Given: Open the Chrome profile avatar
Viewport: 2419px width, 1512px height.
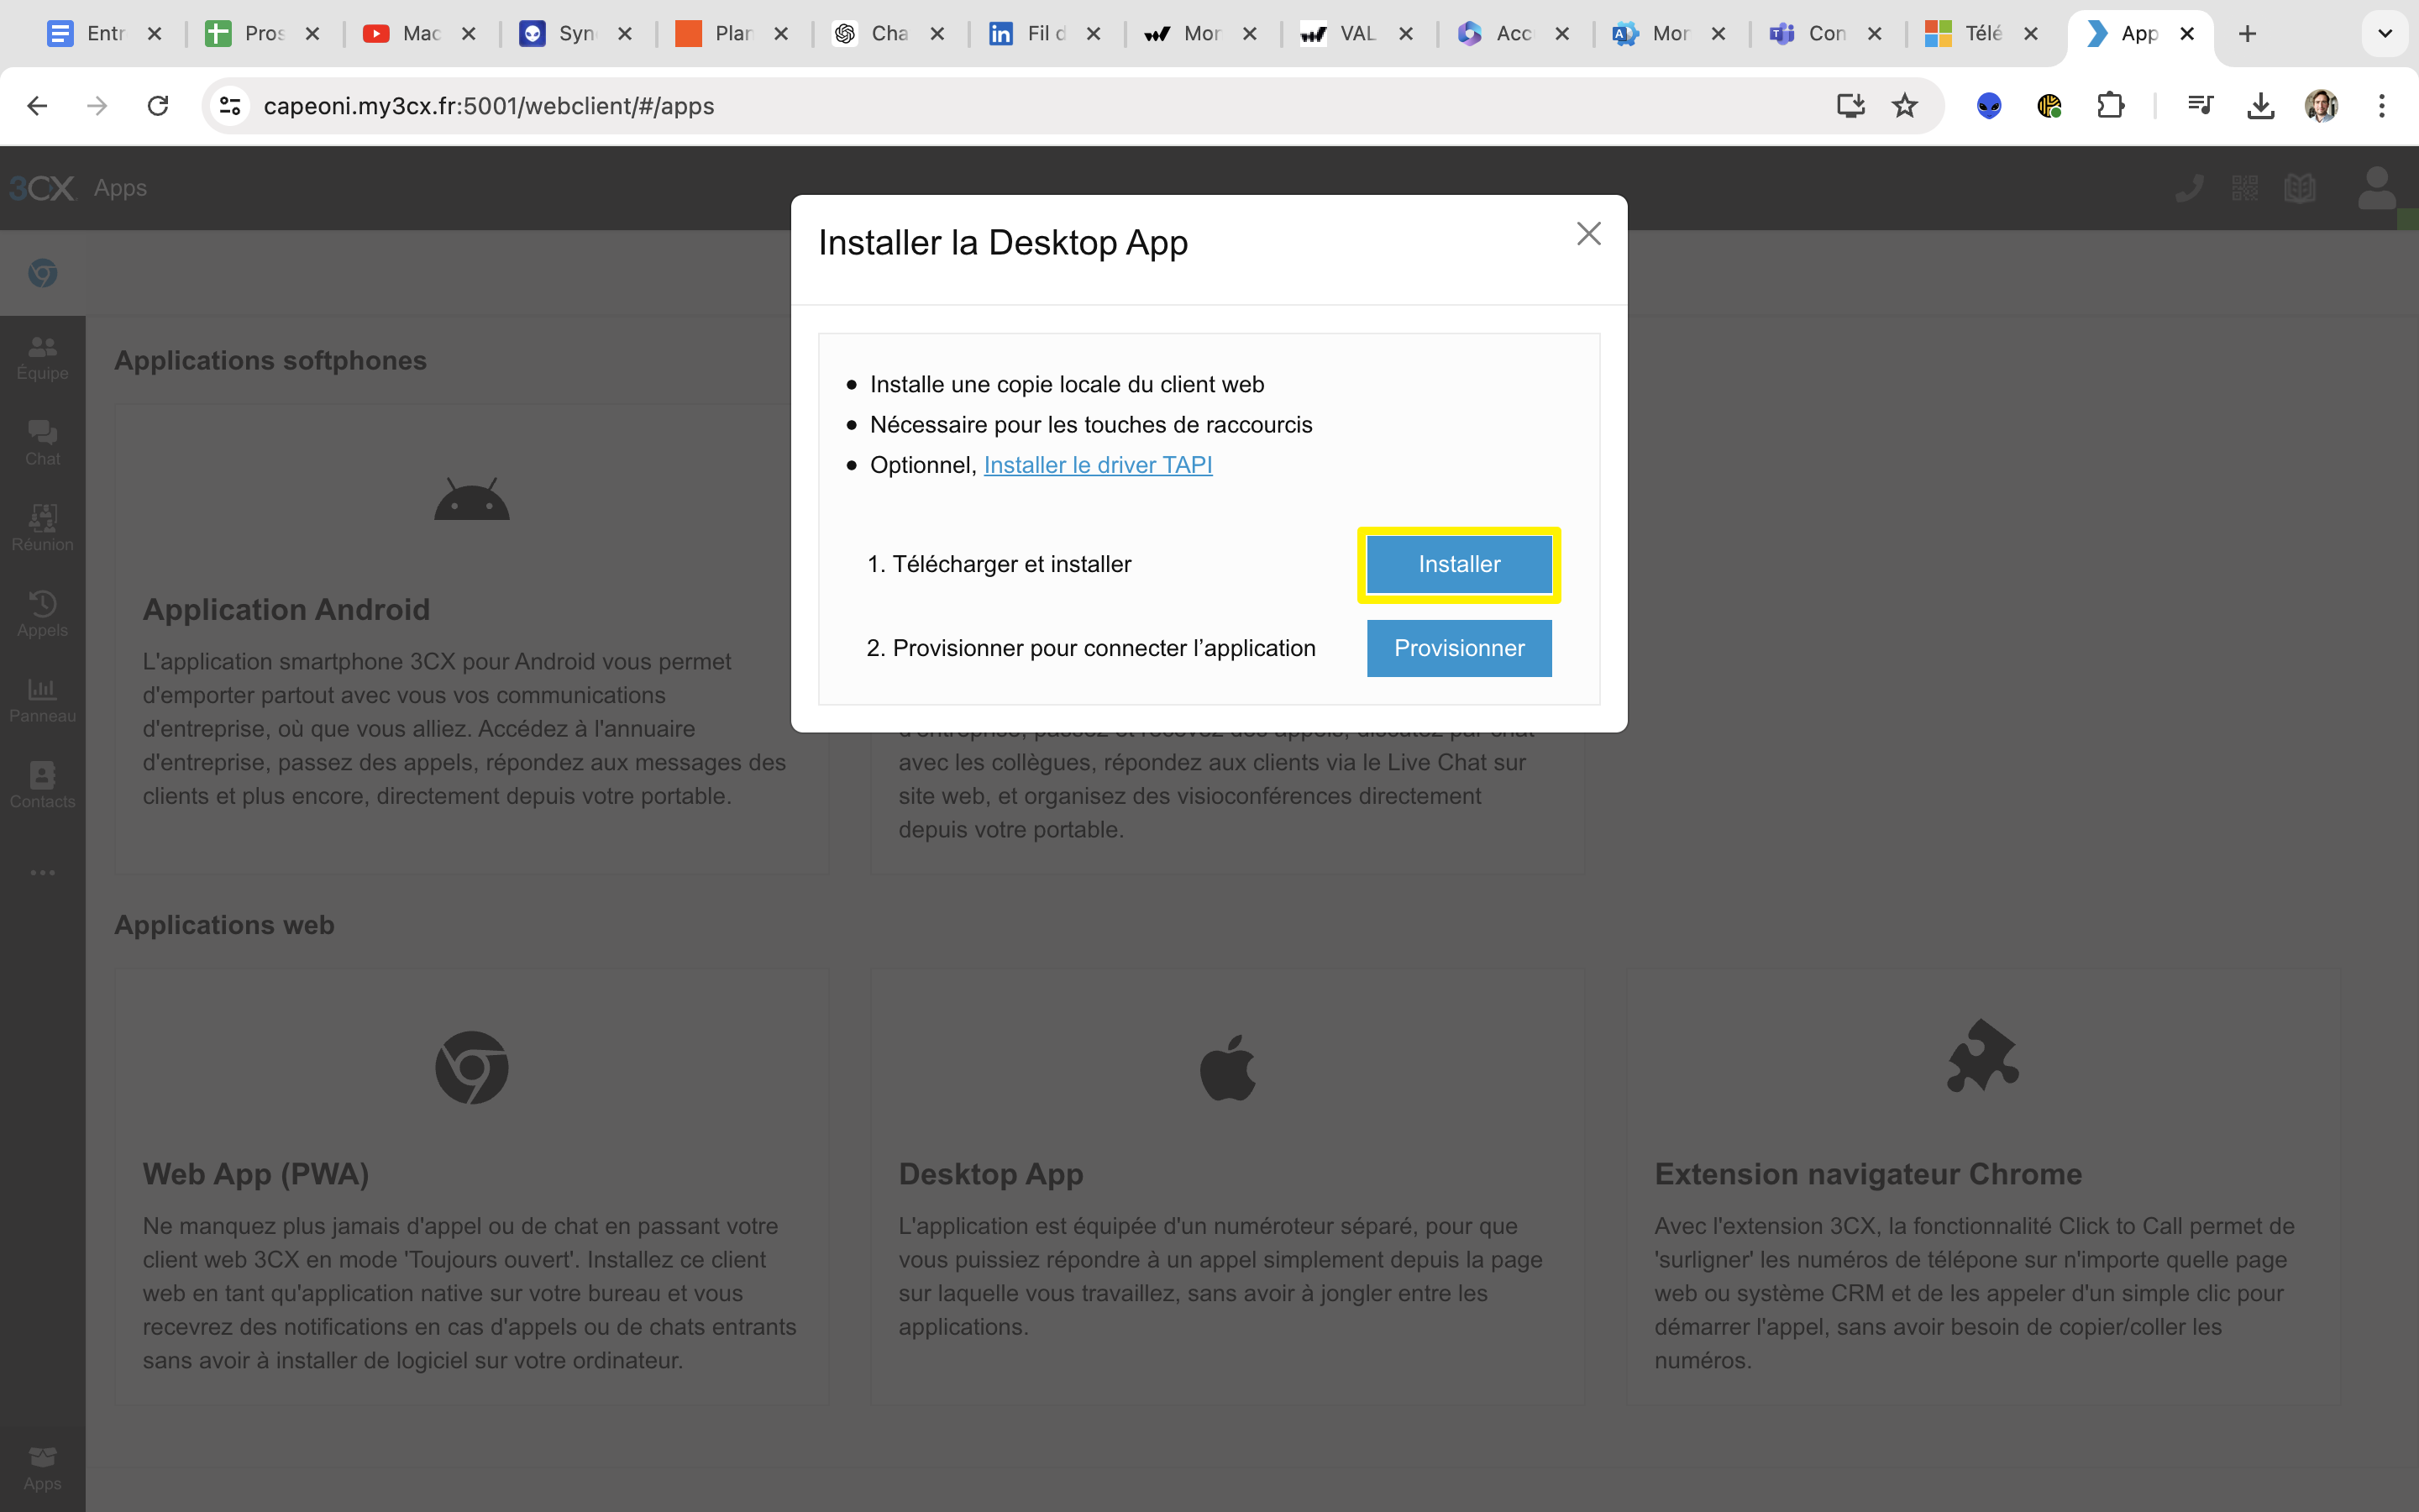Looking at the screenshot, I should point(2321,106).
